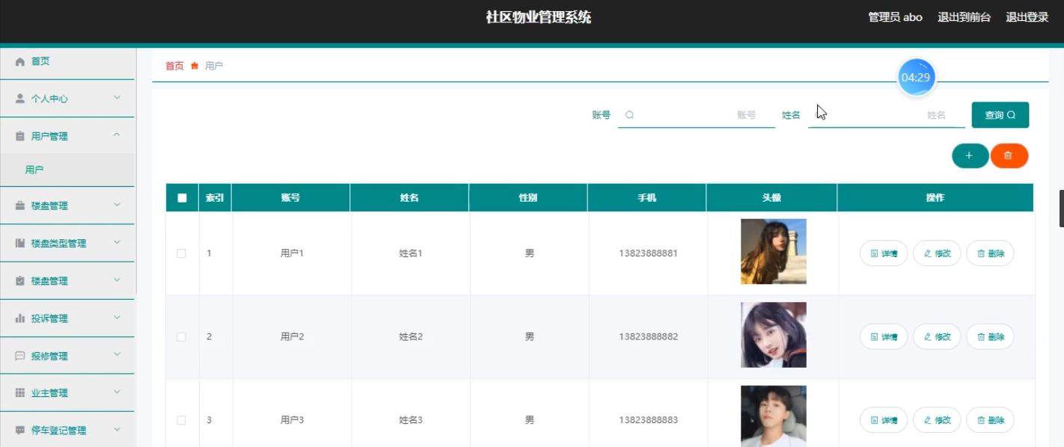Click the orange trash delete icon

tap(1009, 155)
